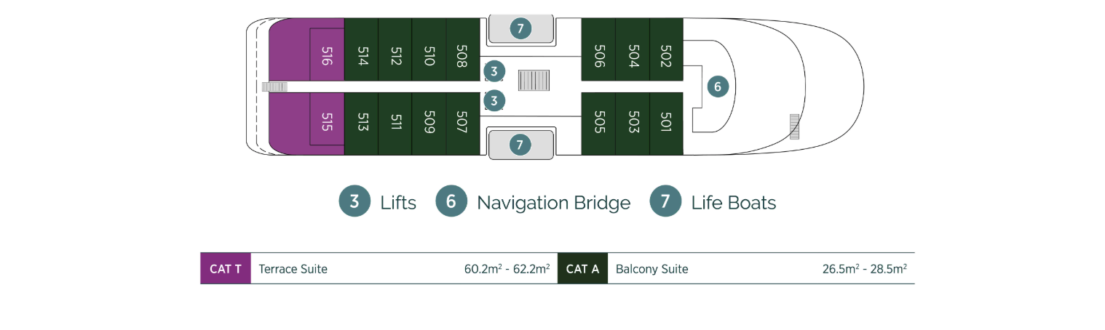The height and width of the screenshot is (330, 1105).
Task: Click the purple CAT T swatch
Action: (x=226, y=269)
